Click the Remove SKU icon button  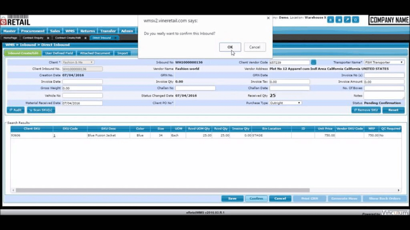(x=366, y=110)
